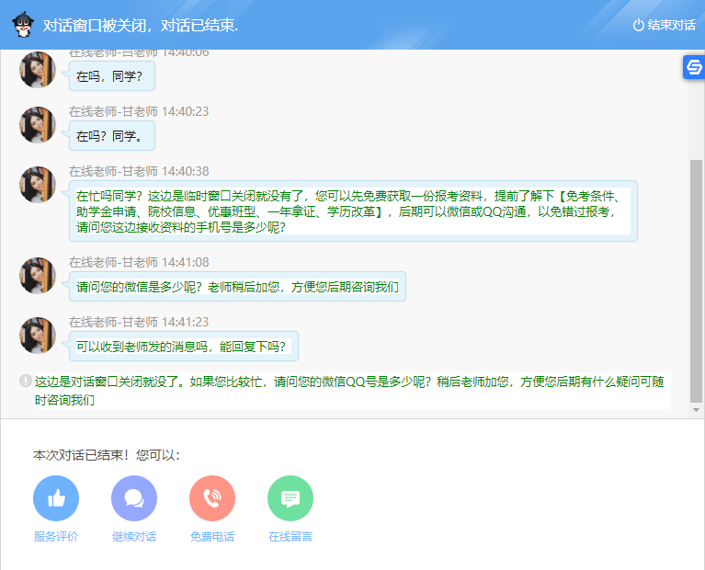Click the 免费电话 phone icon
705x570 pixels.
coord(212,498)
